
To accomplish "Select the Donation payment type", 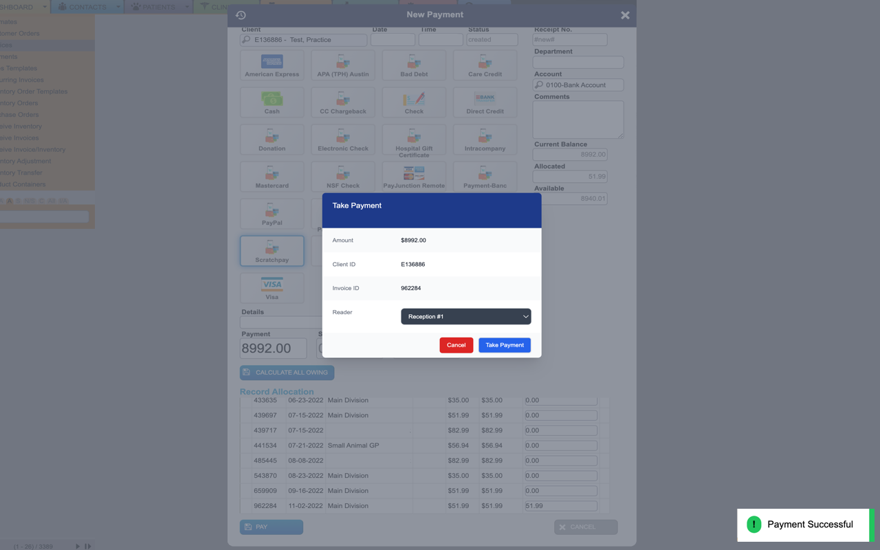I will (272, 140).
